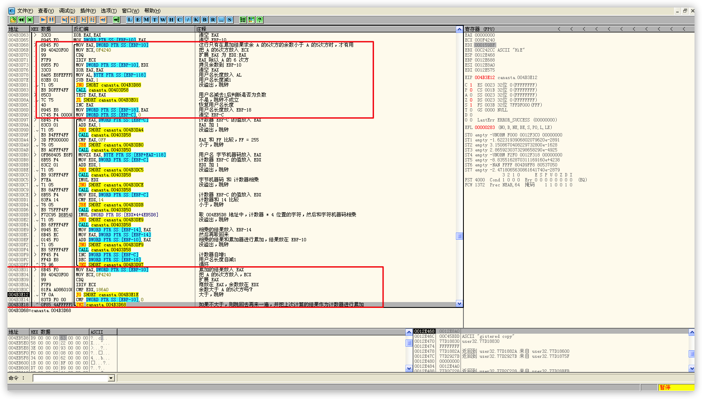Select the C carry flag value
The height and width of the screenshot is (399, 702).
click(x=471, y=85)
